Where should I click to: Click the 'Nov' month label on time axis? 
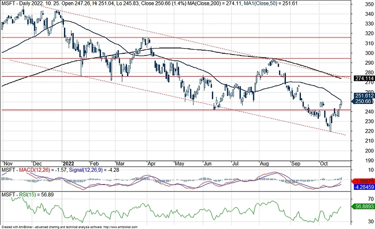(x=8, y=163)
